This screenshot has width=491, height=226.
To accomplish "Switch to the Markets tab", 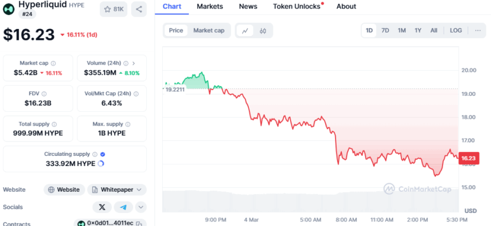I will click(x=210, y=6).
